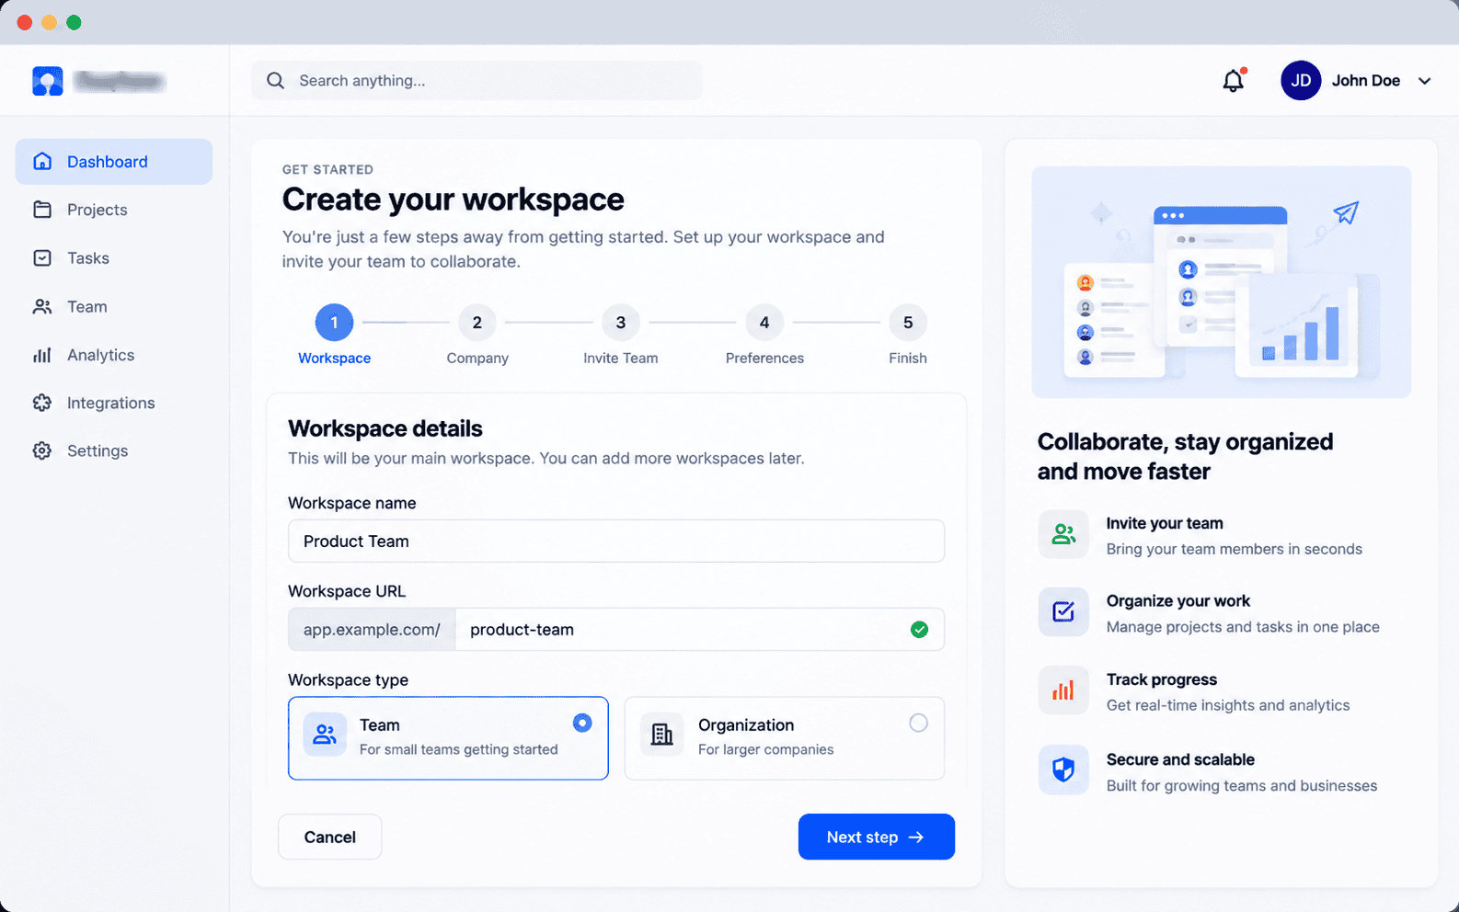Click the Settings gear icon in sidebar
The height and width of the screenshot is (912, 1459).
[42, 450]
